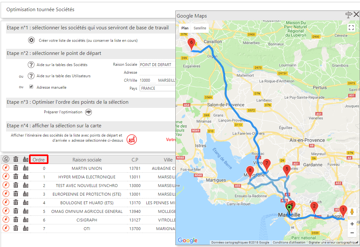360x247 pixels.
Task: Click map marker number 1 near Aubagne
Action: coord(343,211)
